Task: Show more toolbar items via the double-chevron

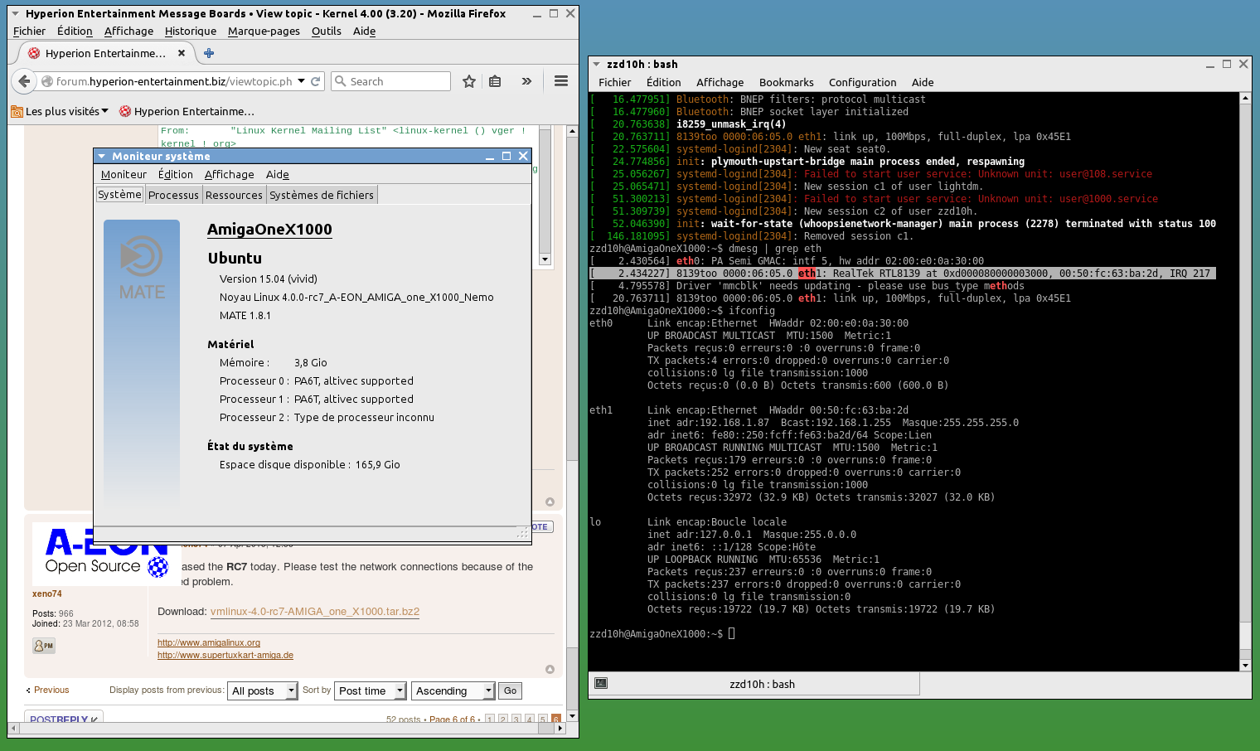Action: coord(526,81)
